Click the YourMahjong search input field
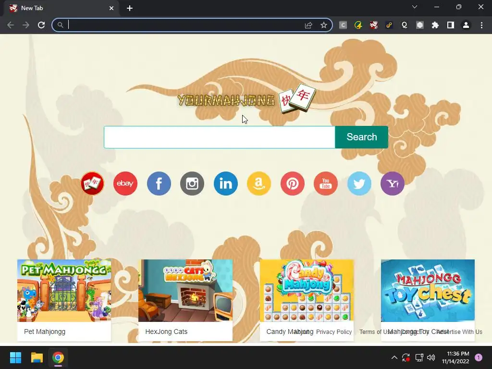Image resolution: width=492 pixels, height=369 pixels. click(219, 137)
